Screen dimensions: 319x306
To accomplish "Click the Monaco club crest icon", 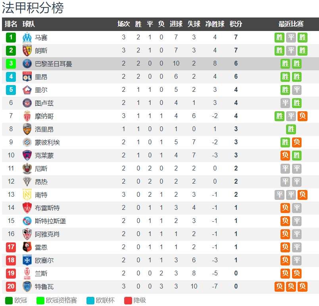I will [27, 116].
